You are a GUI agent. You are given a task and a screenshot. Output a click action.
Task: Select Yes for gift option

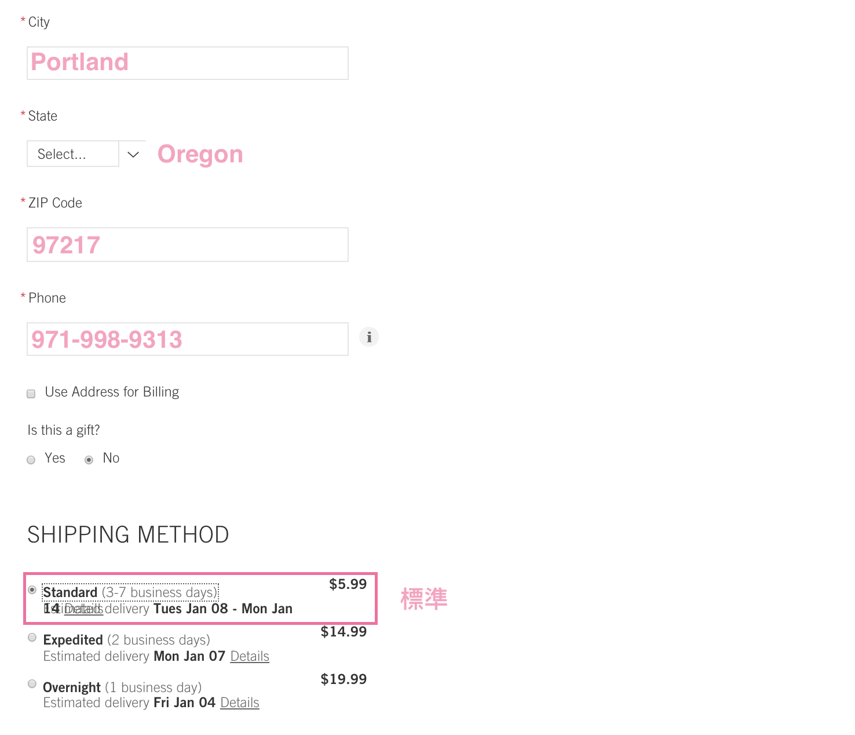coord(31,460)
